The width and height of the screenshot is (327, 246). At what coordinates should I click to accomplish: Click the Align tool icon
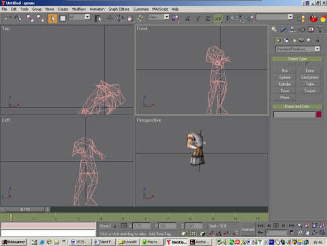coord(250,18)
